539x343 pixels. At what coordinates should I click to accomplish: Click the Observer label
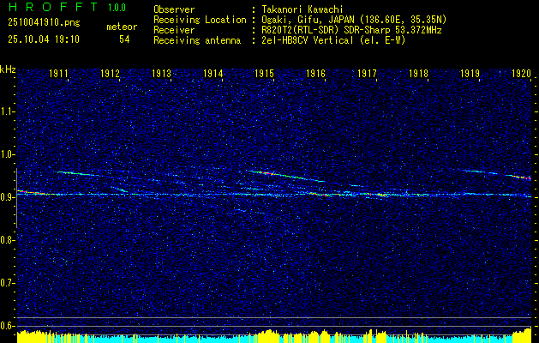[174, 9]
